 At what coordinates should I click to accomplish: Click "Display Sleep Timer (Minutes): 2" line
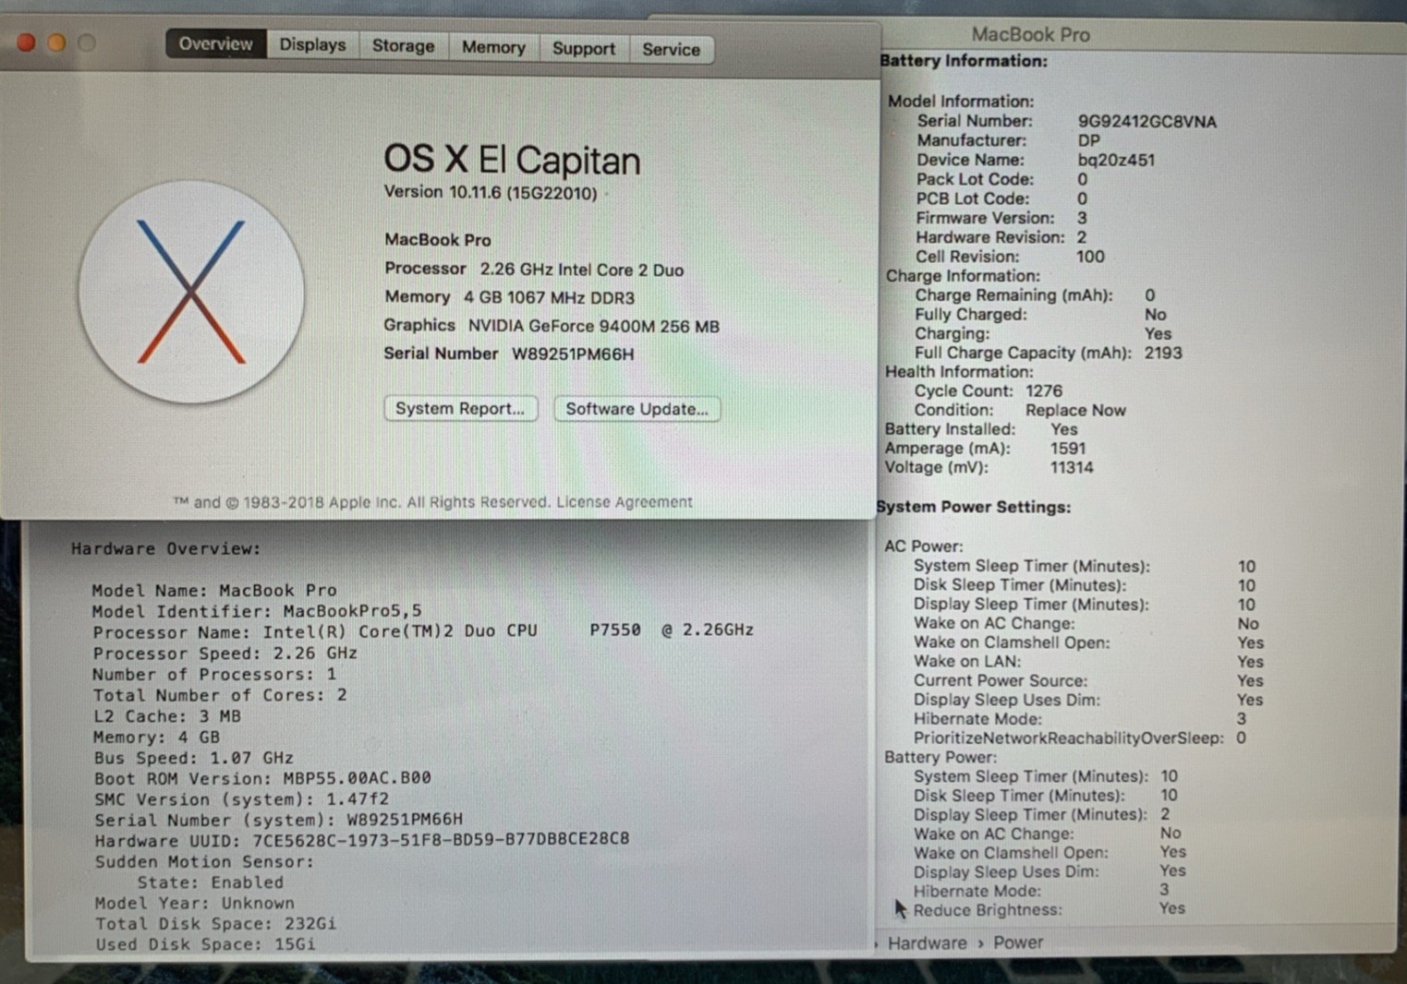point(1042,814)
